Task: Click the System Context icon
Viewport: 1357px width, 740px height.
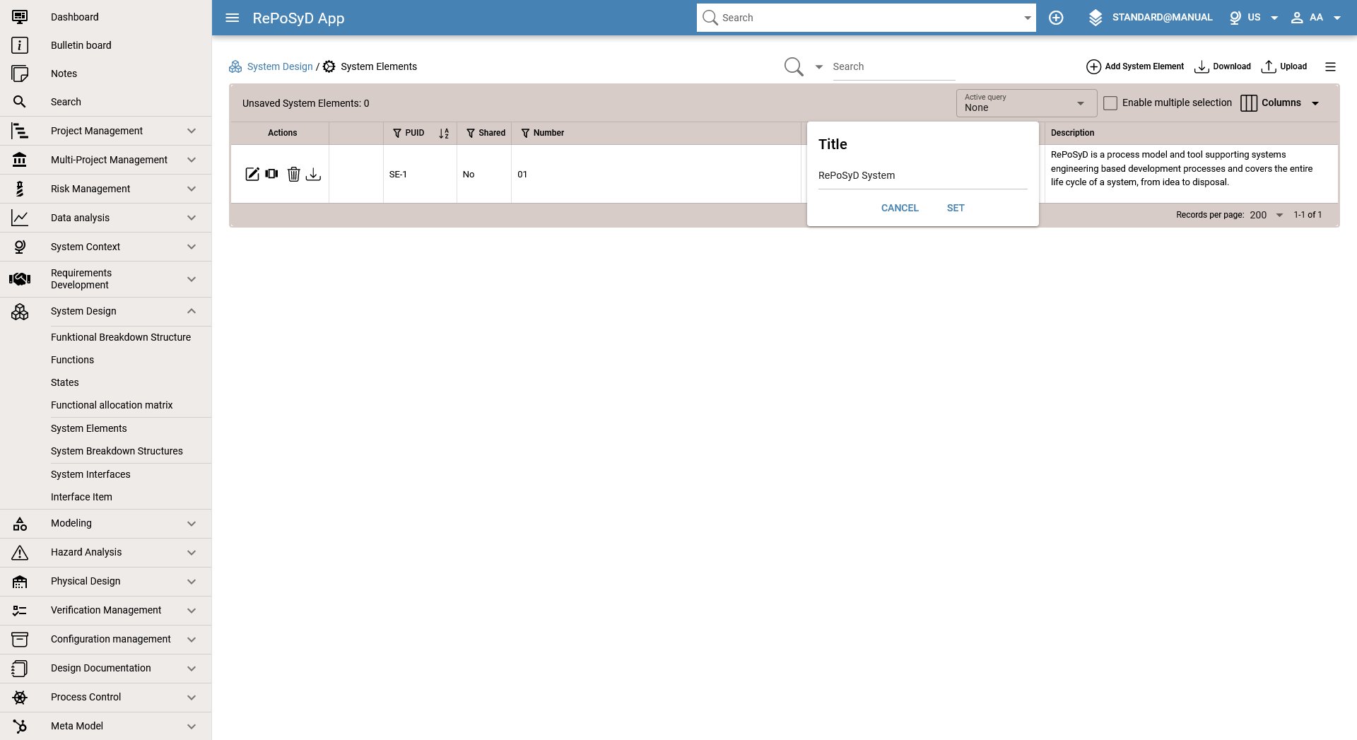Action: pos(20,247)
